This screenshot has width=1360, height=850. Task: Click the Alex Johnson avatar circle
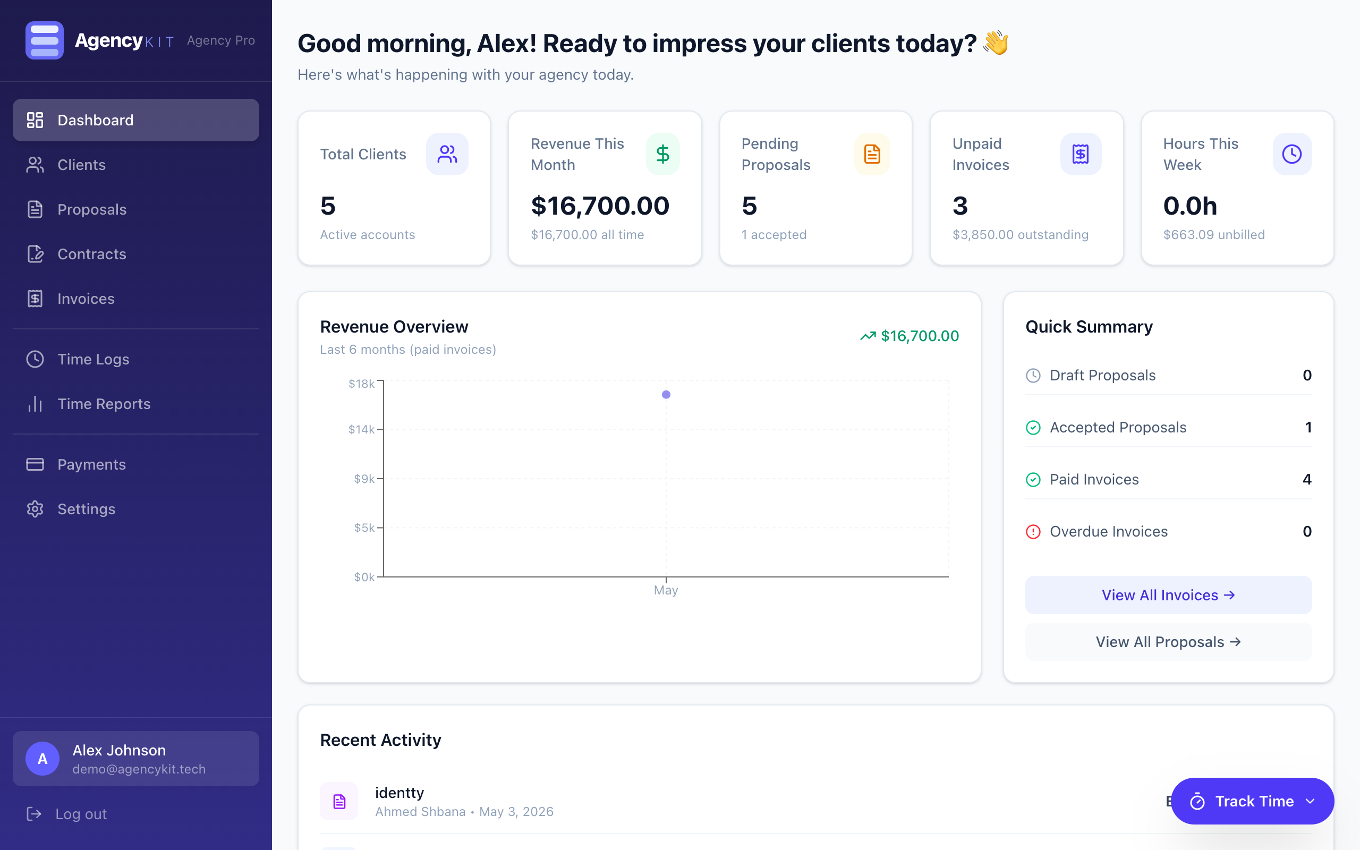click(42, 759)
